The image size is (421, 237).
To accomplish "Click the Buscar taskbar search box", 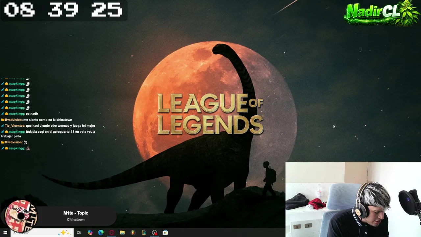I will pos(42,233).
